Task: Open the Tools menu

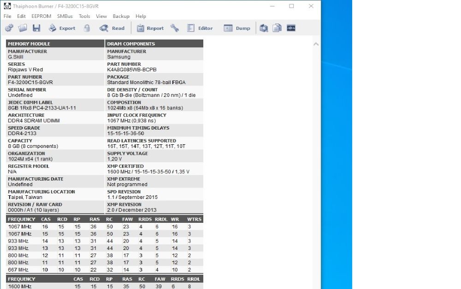Action: (84, 16)
